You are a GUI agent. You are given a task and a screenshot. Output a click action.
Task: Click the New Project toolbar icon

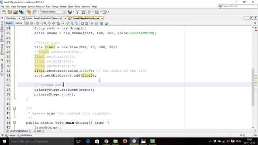coord(10,12)
